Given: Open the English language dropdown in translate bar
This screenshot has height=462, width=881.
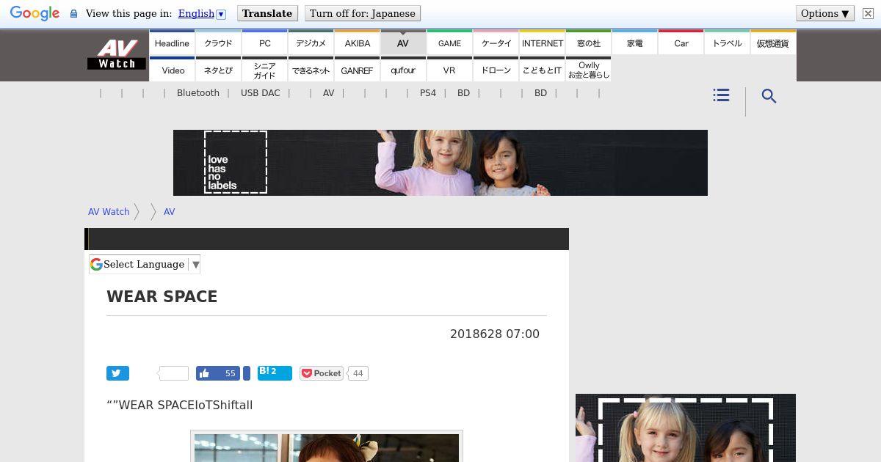Looking at the screenshot, I should click(x=201, y=13).
